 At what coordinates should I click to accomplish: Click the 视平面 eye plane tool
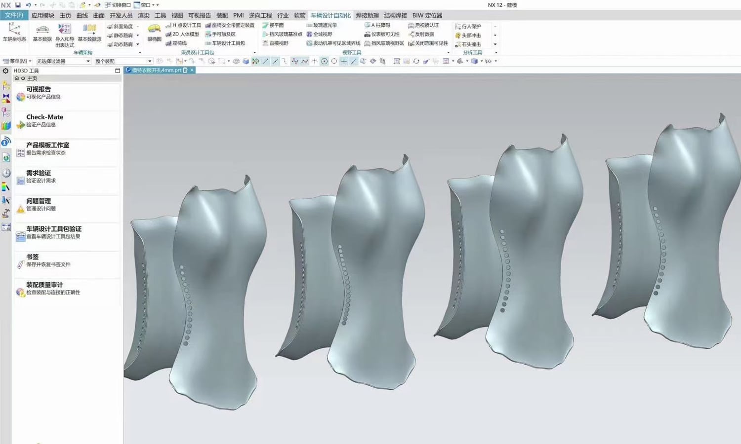(x=273, y=25)
